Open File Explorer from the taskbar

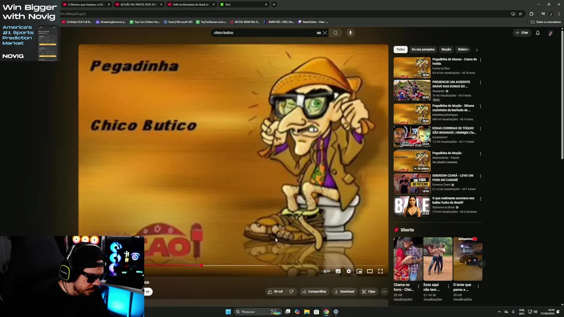pyautogui.click(x=307, y=312)
